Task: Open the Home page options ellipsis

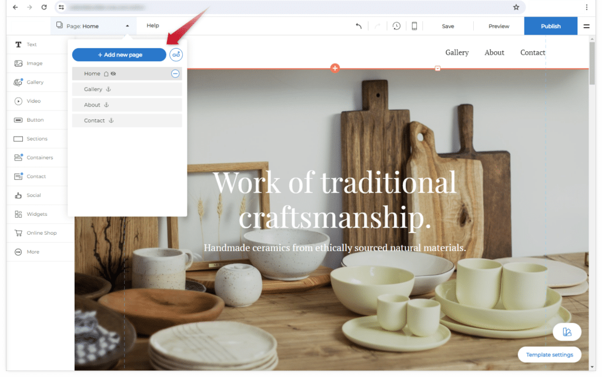Action: [175, 74]
